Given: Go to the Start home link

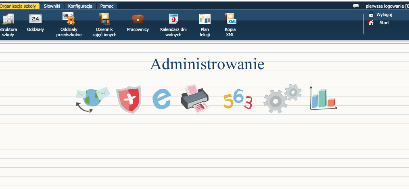Looking at the screenshot, I should [384, 23].
